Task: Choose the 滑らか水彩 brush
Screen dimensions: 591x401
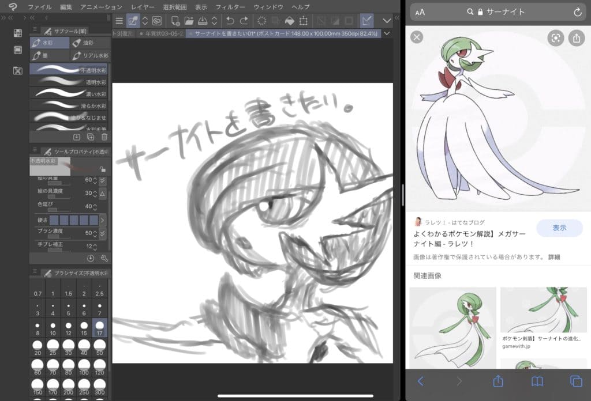Action: coord(70,105)
